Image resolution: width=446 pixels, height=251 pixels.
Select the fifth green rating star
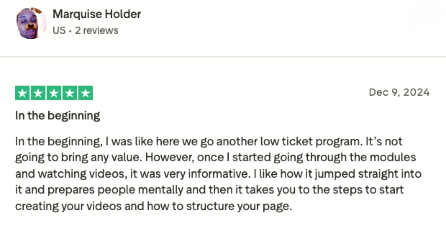(x=85, y=93)
